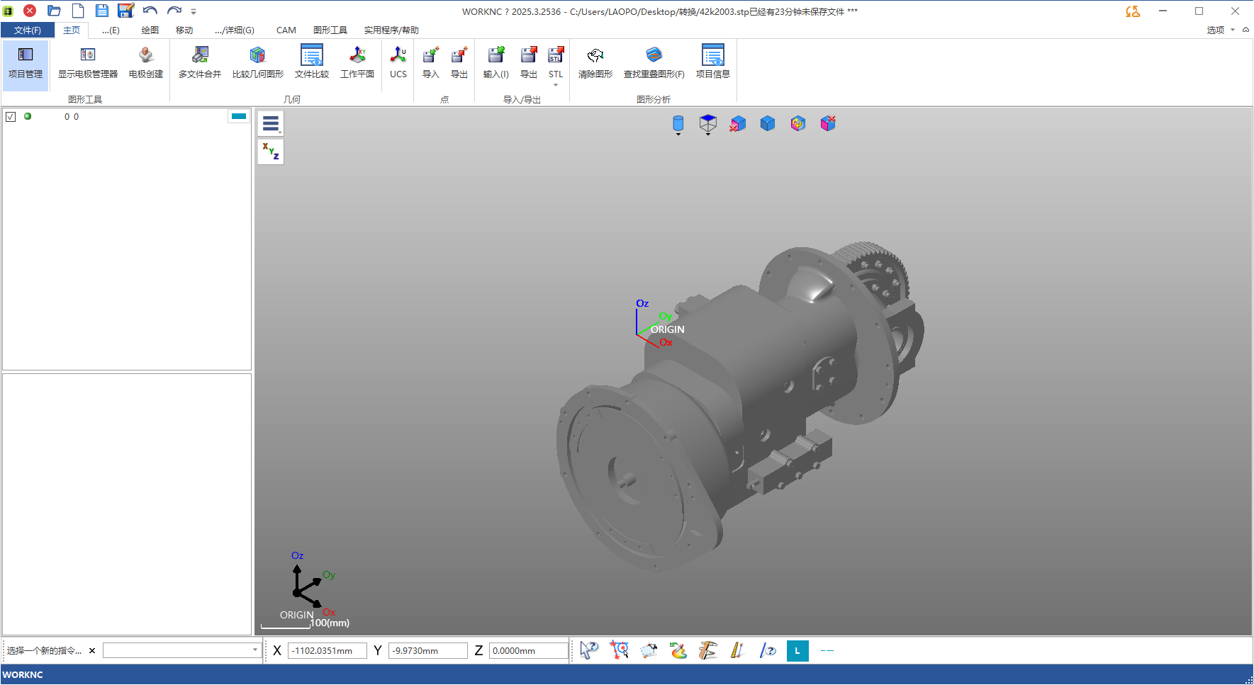Open the 电极创建 (electrode creation) tool
The width and height of the screenshot is (1254, 685).
pyautogui.click(x=145, y=62)
